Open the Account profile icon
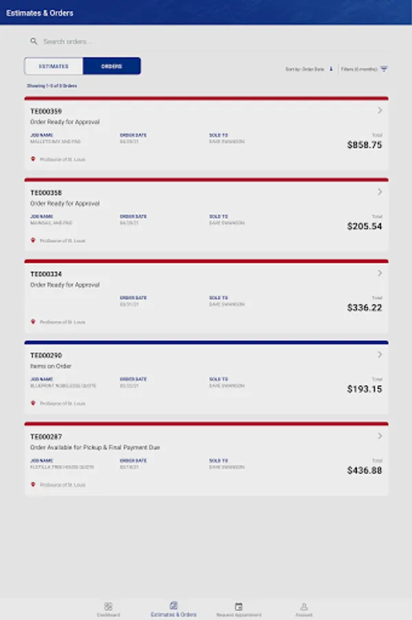412x620 pixels. click(x=303, y=606)
